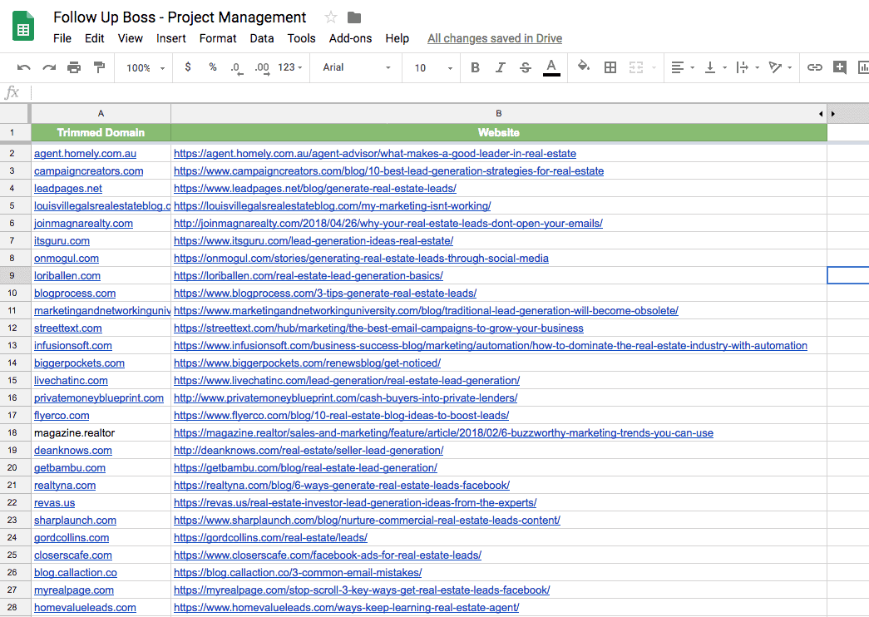869x617 pixels.
Task: Open Google Sheets home icon
Action: (x=23, y=26)
